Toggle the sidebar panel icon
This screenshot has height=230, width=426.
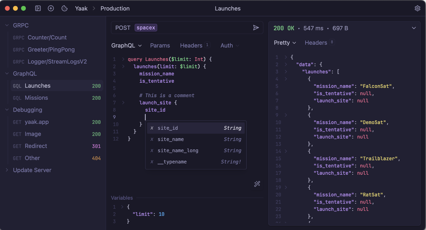pos(38,8)
